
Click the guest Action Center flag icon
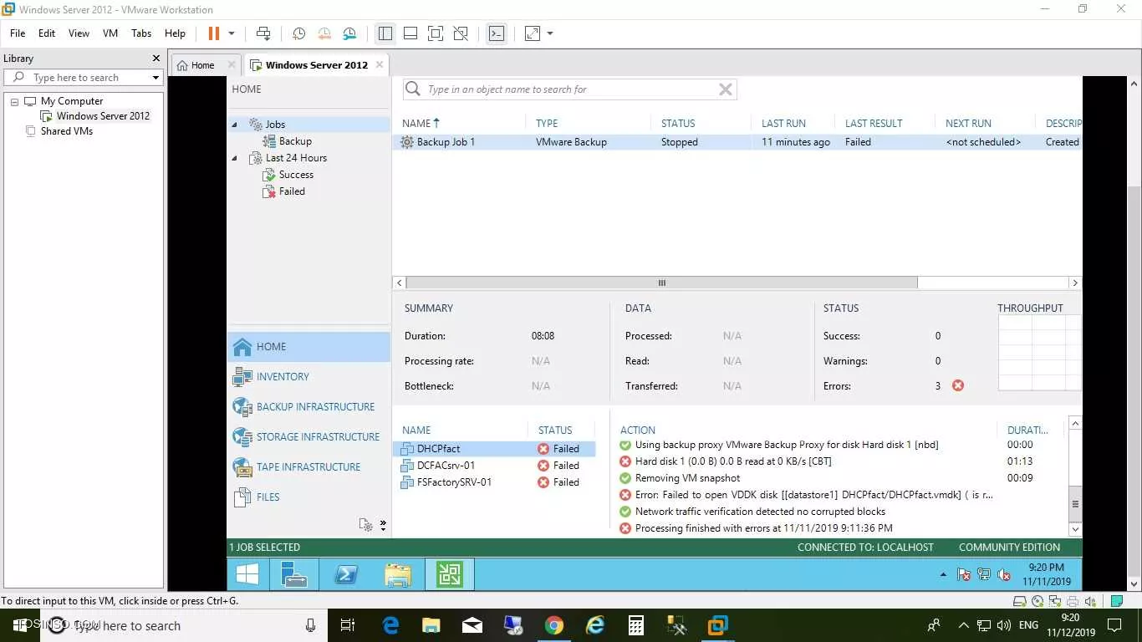[x=964, y=575]
